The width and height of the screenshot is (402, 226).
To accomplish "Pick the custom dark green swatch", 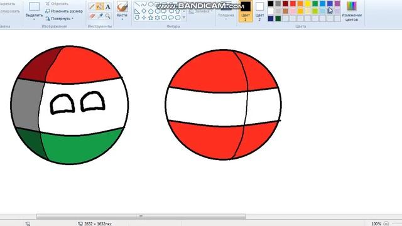I will click(278, 18).
